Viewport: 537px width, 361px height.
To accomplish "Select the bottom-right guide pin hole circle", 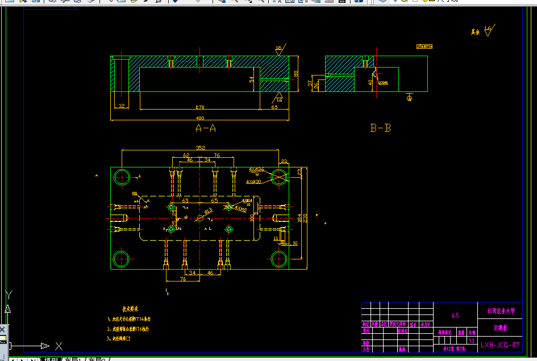I will tap(279, 259).
